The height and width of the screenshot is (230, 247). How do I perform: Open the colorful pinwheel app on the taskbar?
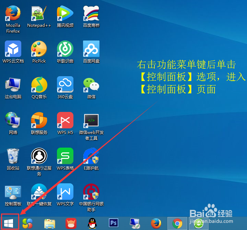(27, 223)
